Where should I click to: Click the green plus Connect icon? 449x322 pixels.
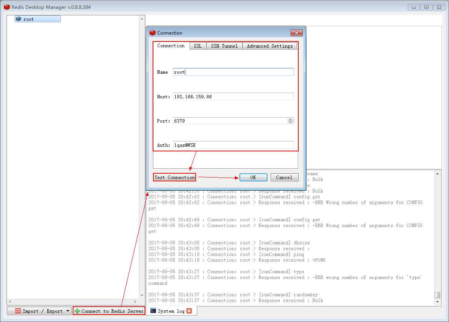click(77, 311)
